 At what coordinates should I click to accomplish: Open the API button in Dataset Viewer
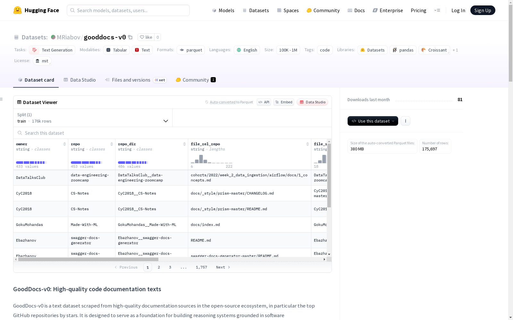pos(264,102)
